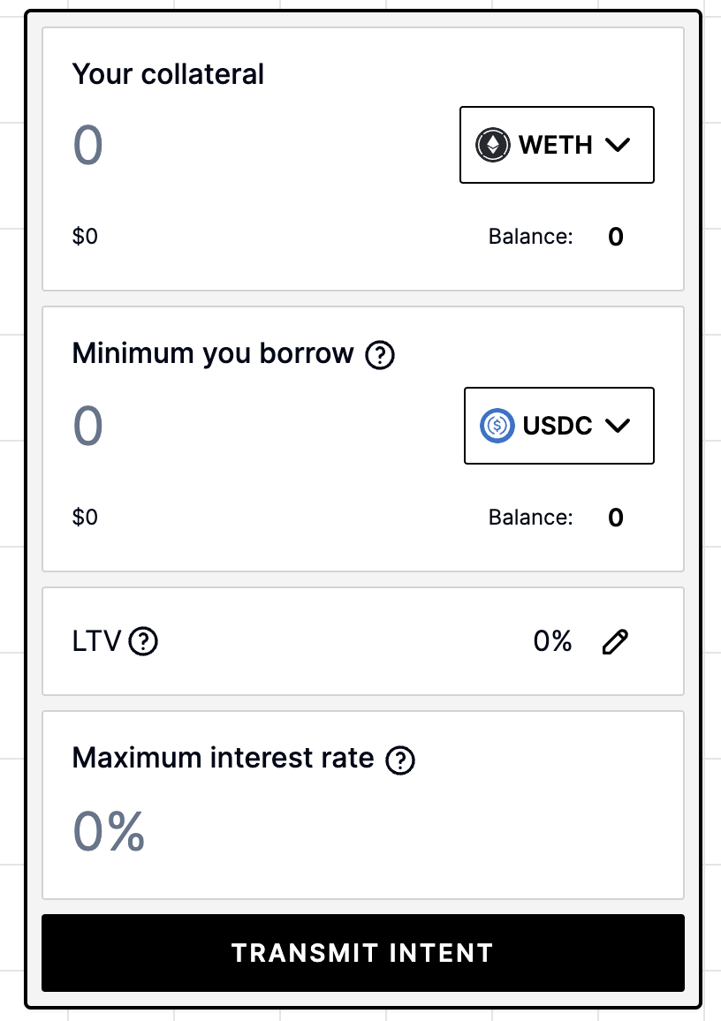Select the WETH token label
The image size is (721, 1021).
[x=556, y=145]
